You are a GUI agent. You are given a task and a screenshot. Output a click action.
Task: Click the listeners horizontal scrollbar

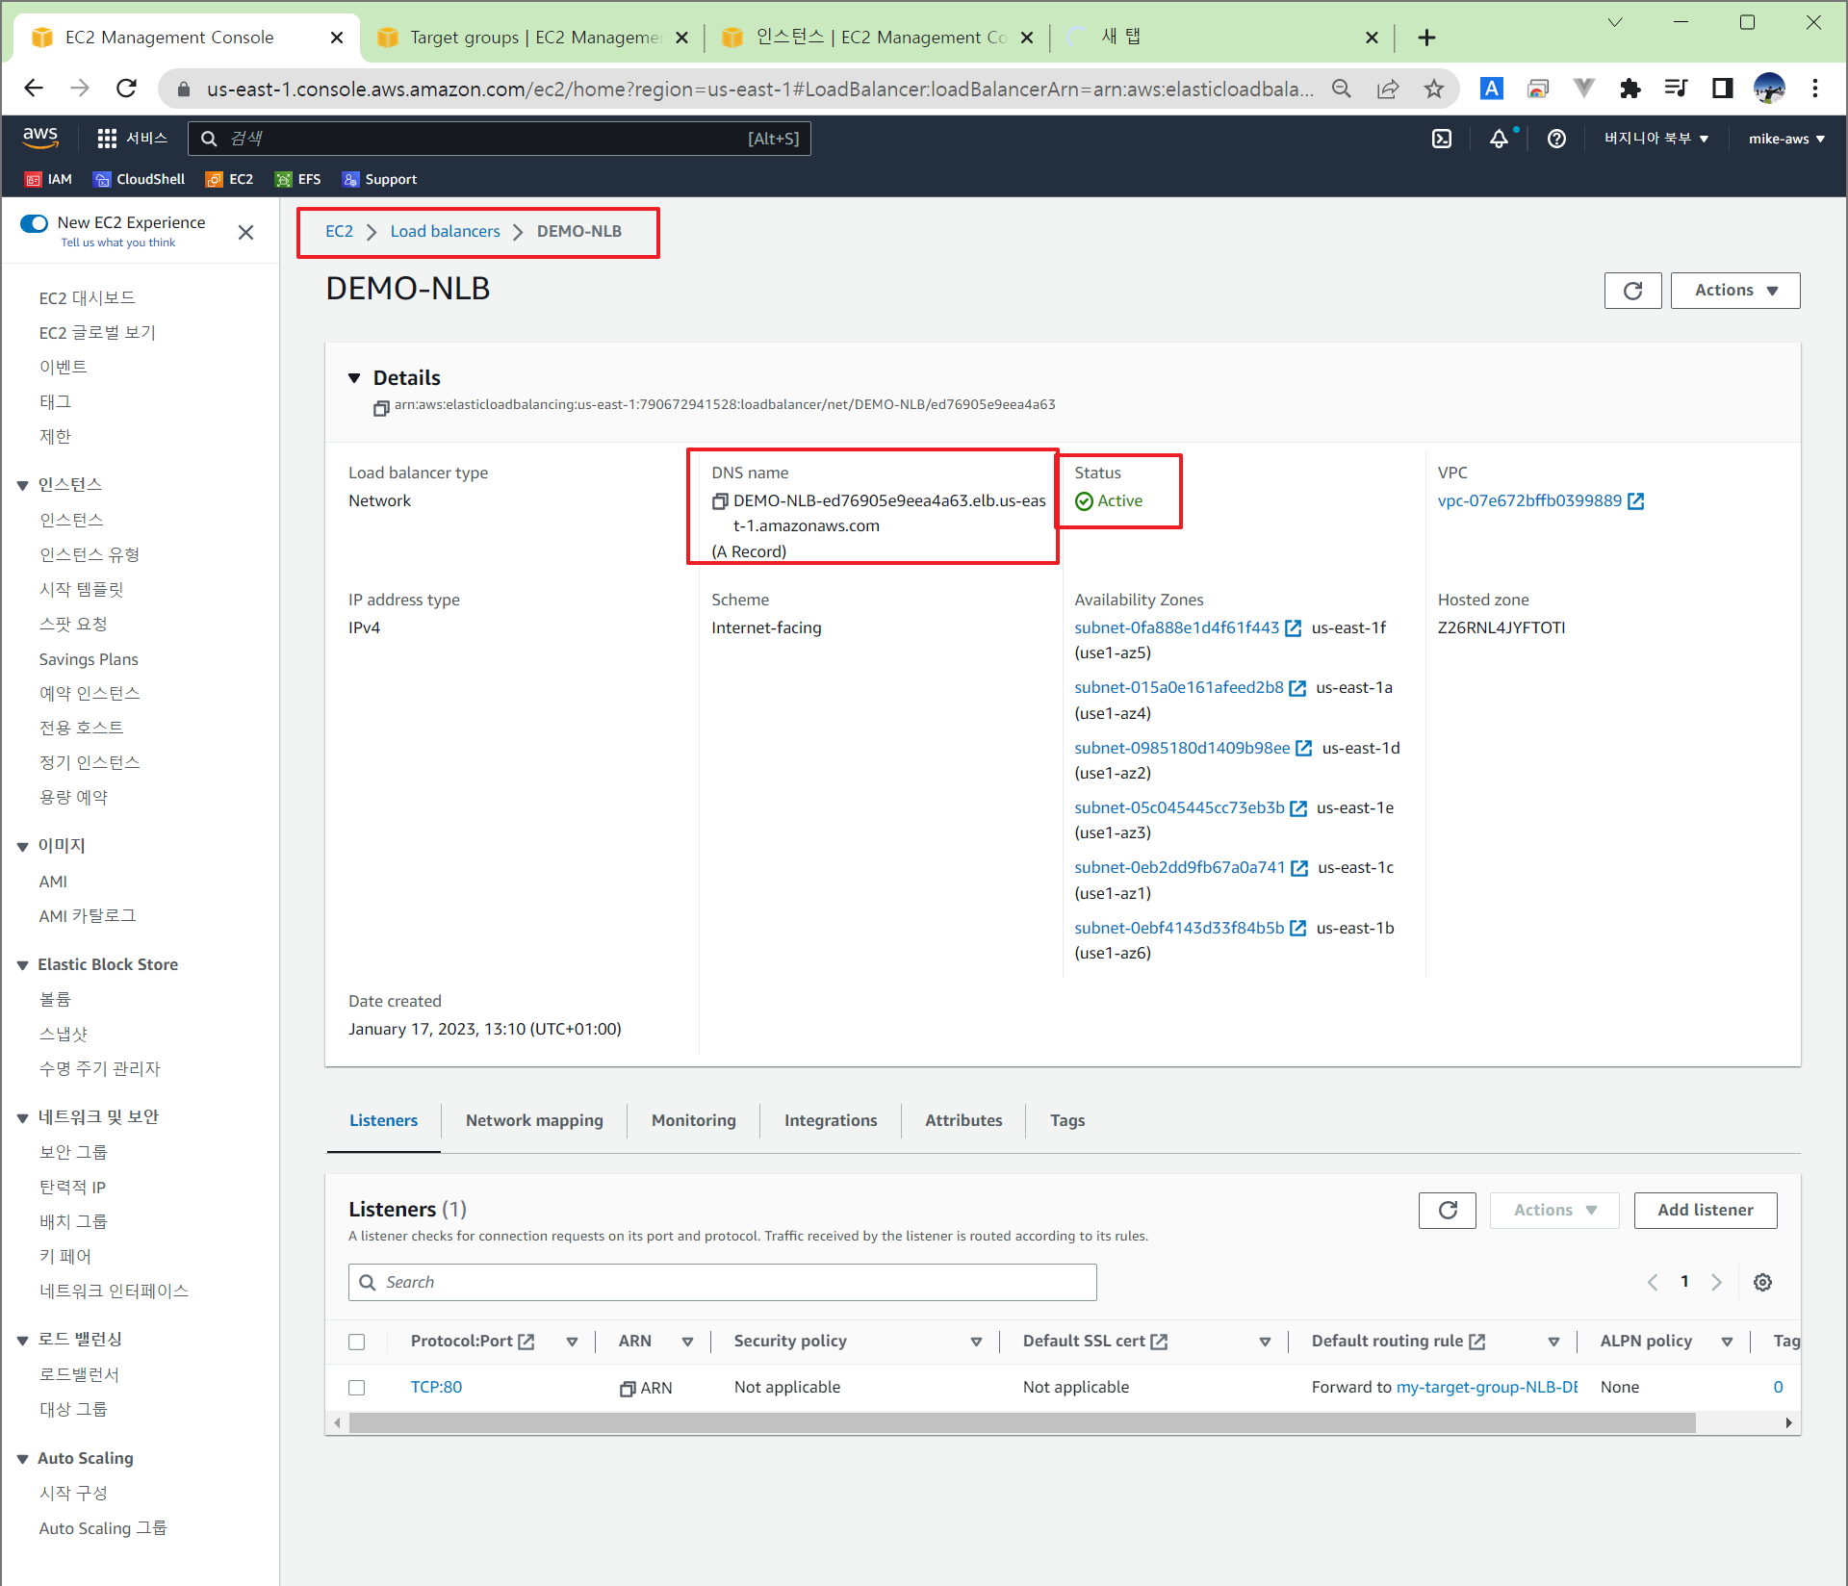tap(1020, 1422)
